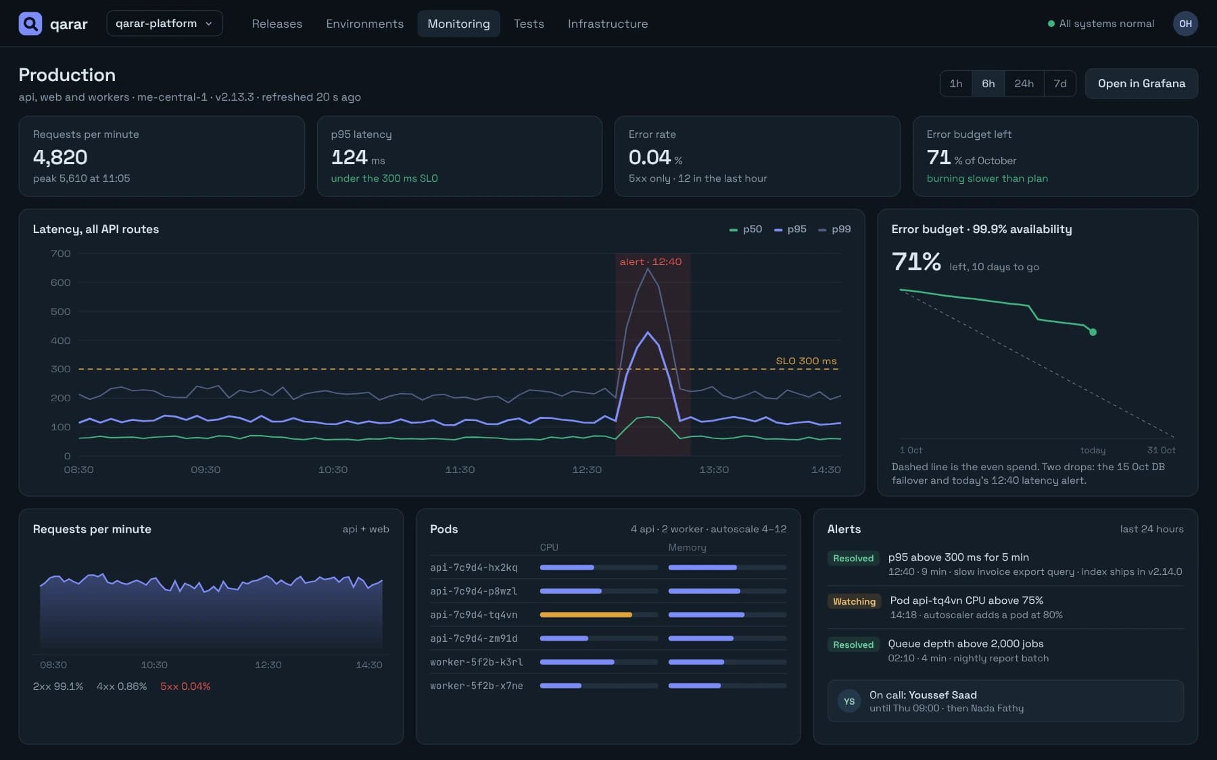
Task: Select pod api-7c9d4-p8wzl
Action: coord(474,591)
